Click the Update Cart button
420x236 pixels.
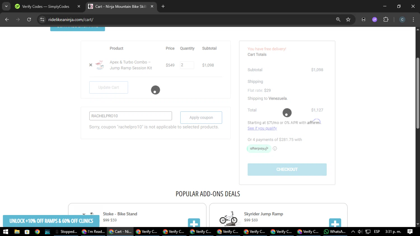click(109, 87)
